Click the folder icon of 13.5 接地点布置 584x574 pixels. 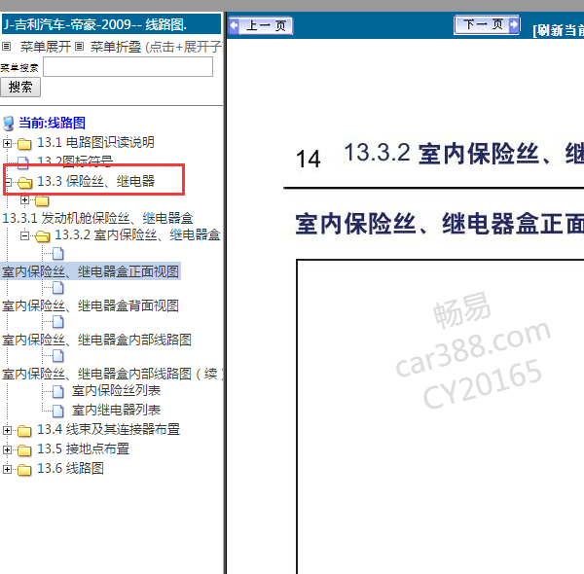pyautogui.click(x=24, y=450)
